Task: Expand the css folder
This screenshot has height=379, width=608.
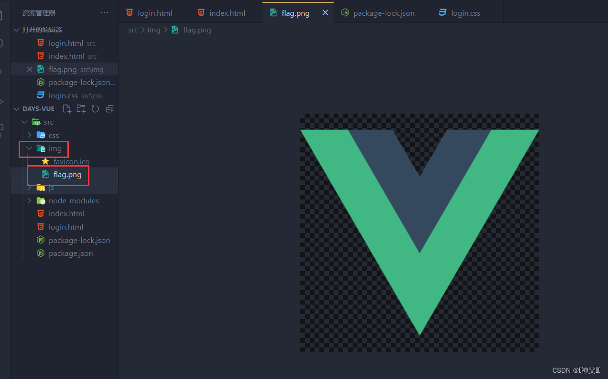Action: (30, 135)
